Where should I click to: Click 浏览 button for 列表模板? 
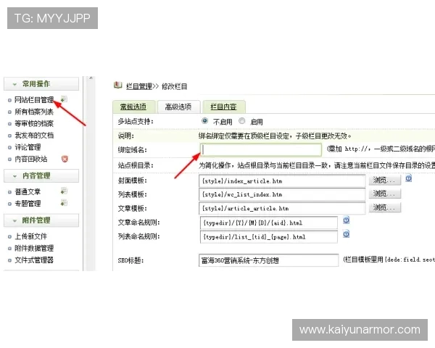[385, 194]
